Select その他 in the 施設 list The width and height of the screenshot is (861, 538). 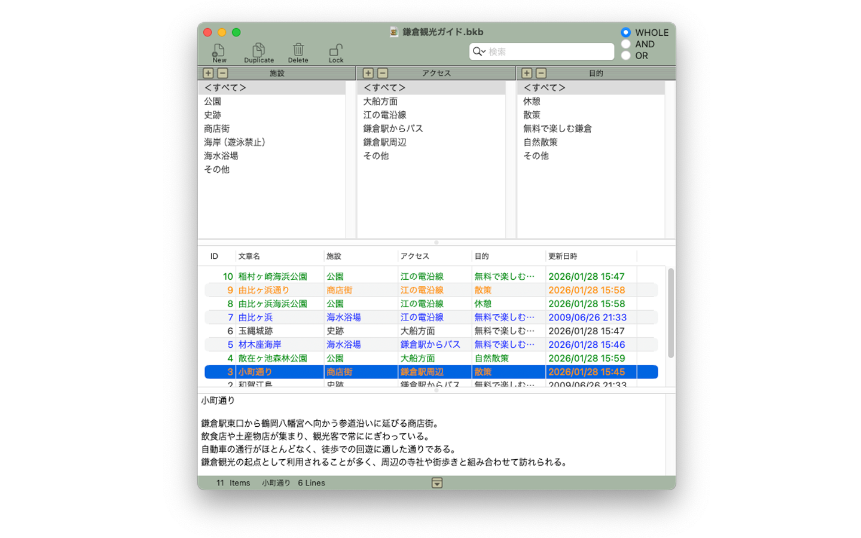coord(272,170)
